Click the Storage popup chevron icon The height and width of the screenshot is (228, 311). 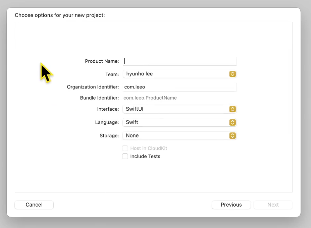click(232, 135)
